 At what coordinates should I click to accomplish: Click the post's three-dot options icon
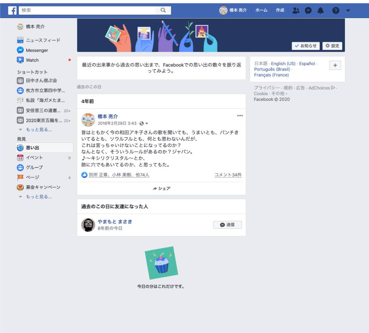(240, 116)
